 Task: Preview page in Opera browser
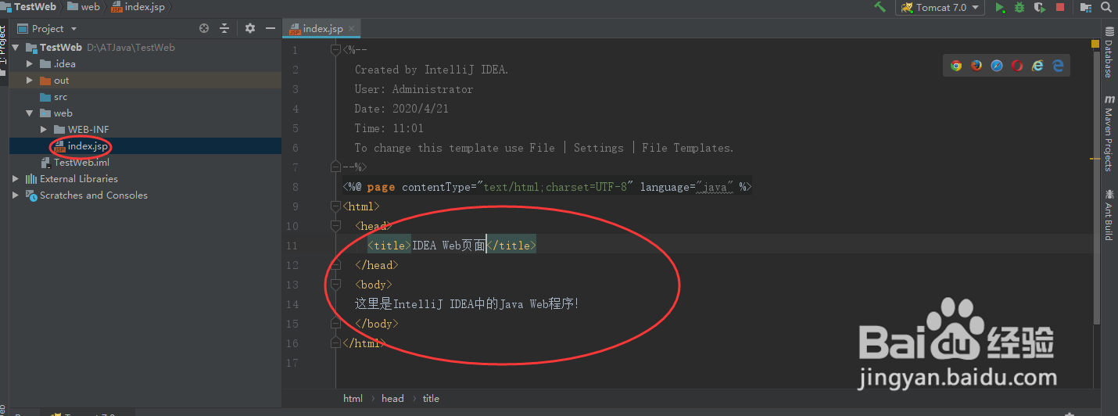tap(1017, 66)
